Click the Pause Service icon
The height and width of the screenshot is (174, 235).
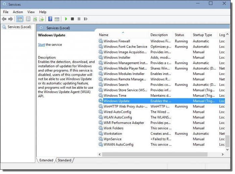point(79,19)
